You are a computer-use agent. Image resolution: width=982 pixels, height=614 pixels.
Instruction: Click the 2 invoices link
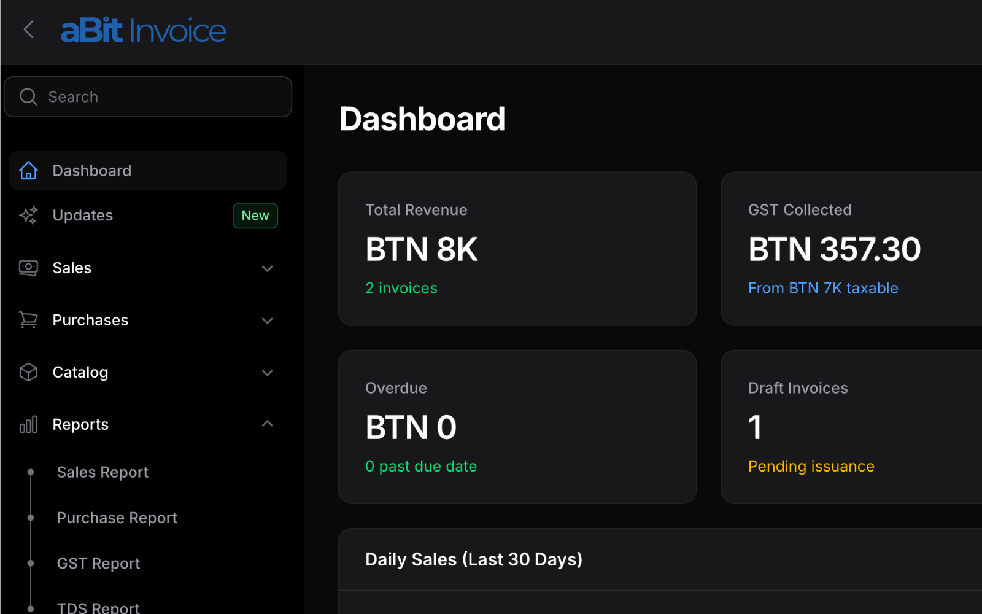click(401, 288)
